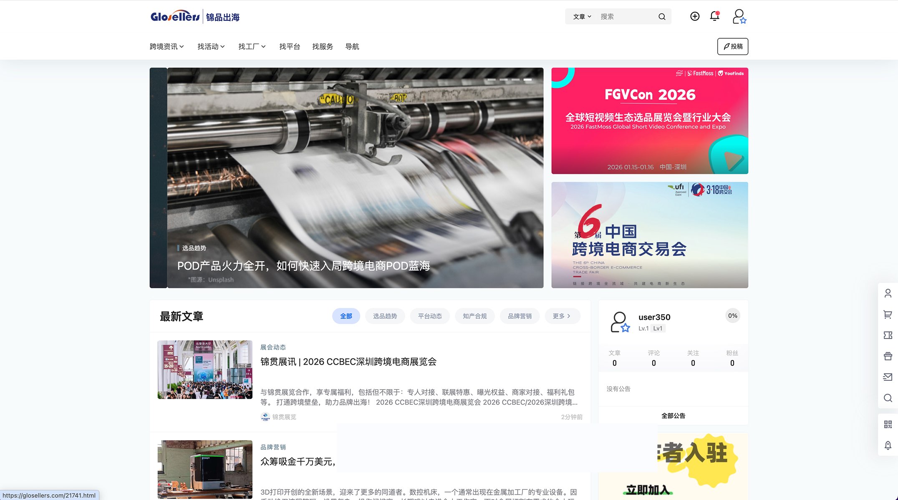
Task: Expand the 找工厂 menu
Action: [x=252, y=46]
